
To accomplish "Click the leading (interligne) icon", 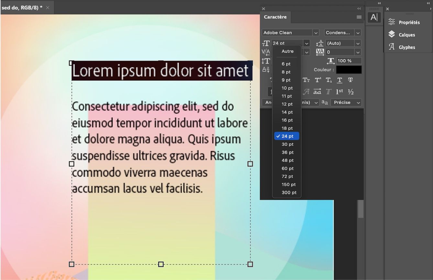I will tap(320, 43).
